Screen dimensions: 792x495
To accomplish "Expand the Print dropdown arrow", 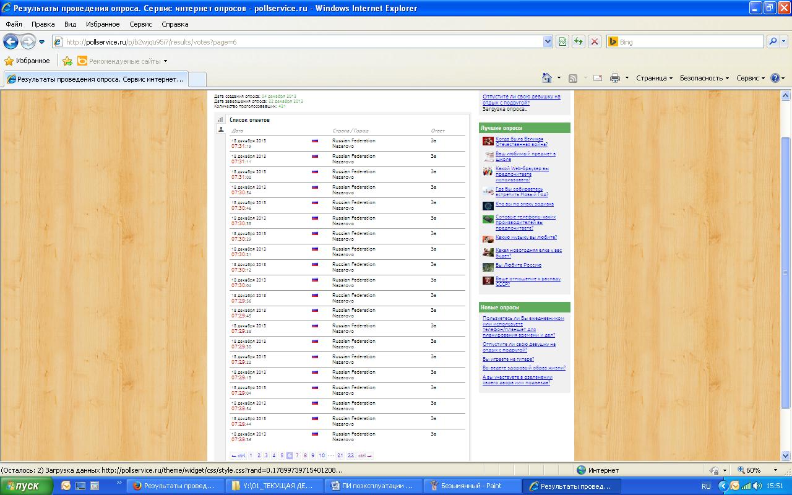I will point(627,78).
